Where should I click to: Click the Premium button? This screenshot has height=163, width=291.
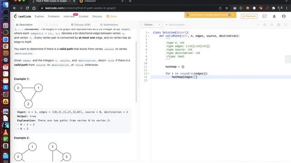(x=249, y=16)
